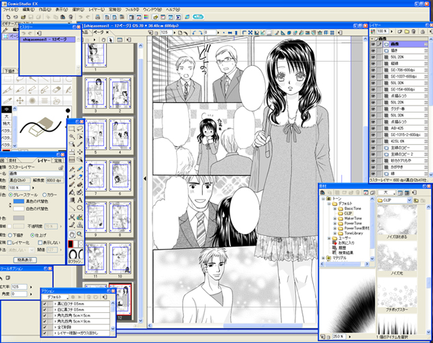This screenshot has width=433, height=343.
Task: Open the 編集 menu
Action: pos(29,10)
